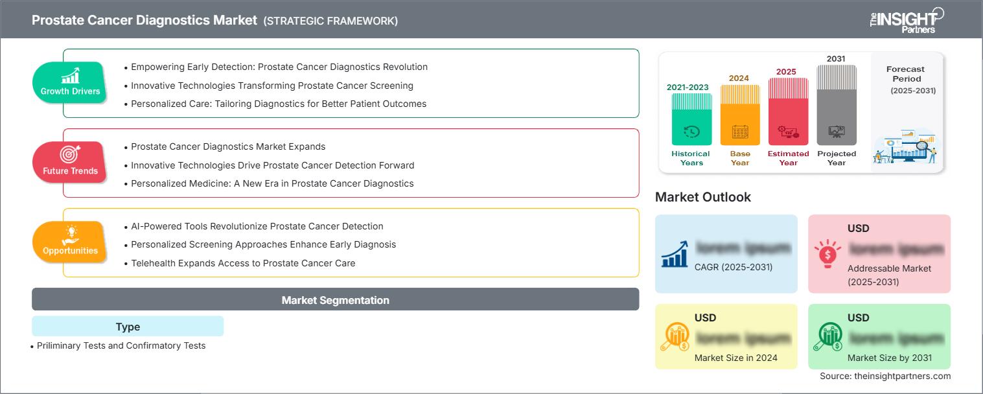
Task: Click the Addressable Market lightbulb icon
Action: point(827,254)
